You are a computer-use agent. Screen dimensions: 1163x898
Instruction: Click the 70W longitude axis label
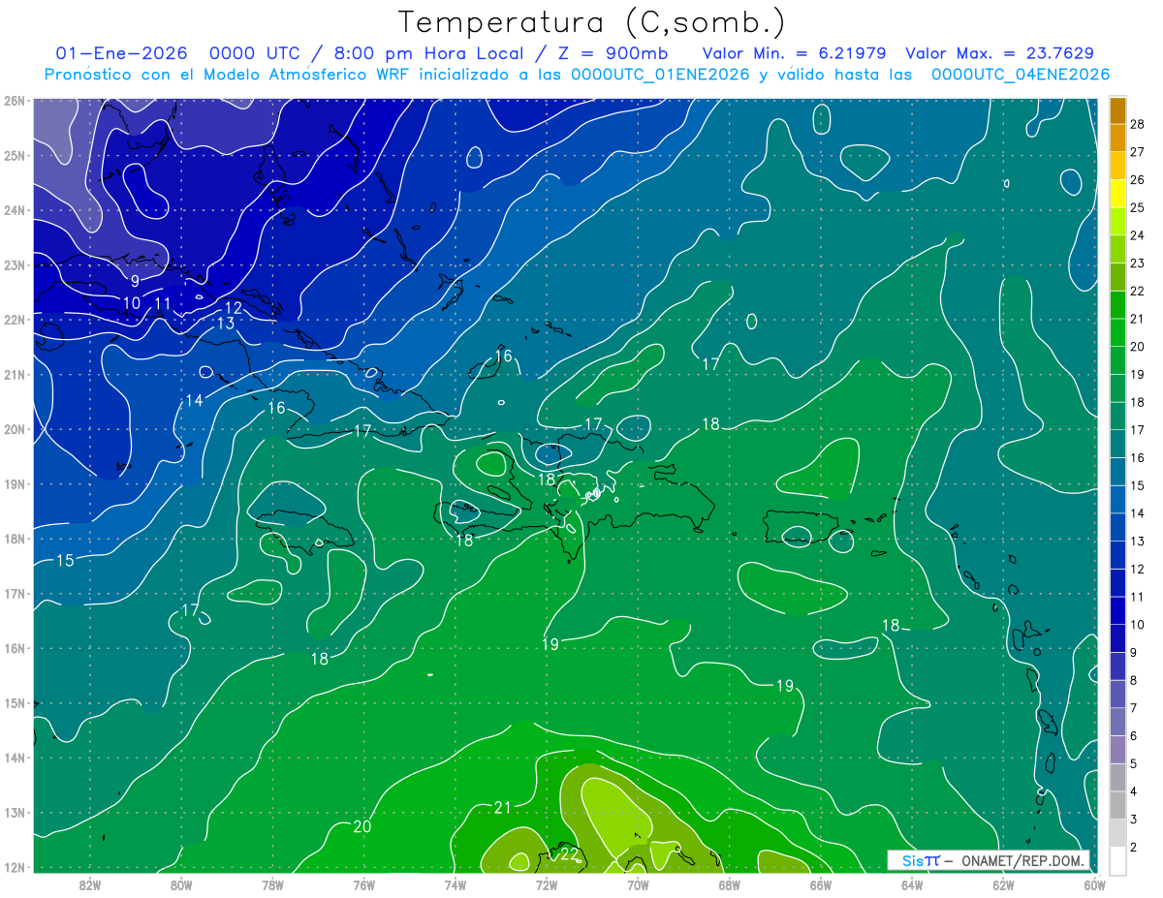[638, 883]
